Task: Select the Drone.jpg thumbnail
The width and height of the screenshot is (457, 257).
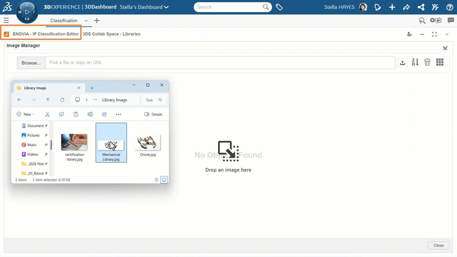Action: tap(148, 146)
